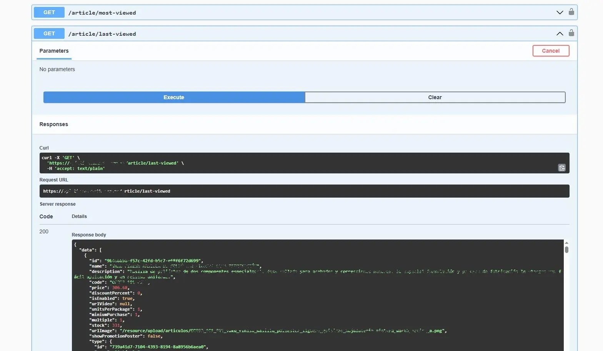
Task: Click the 200 response code
Action: (x=44, y=231)
